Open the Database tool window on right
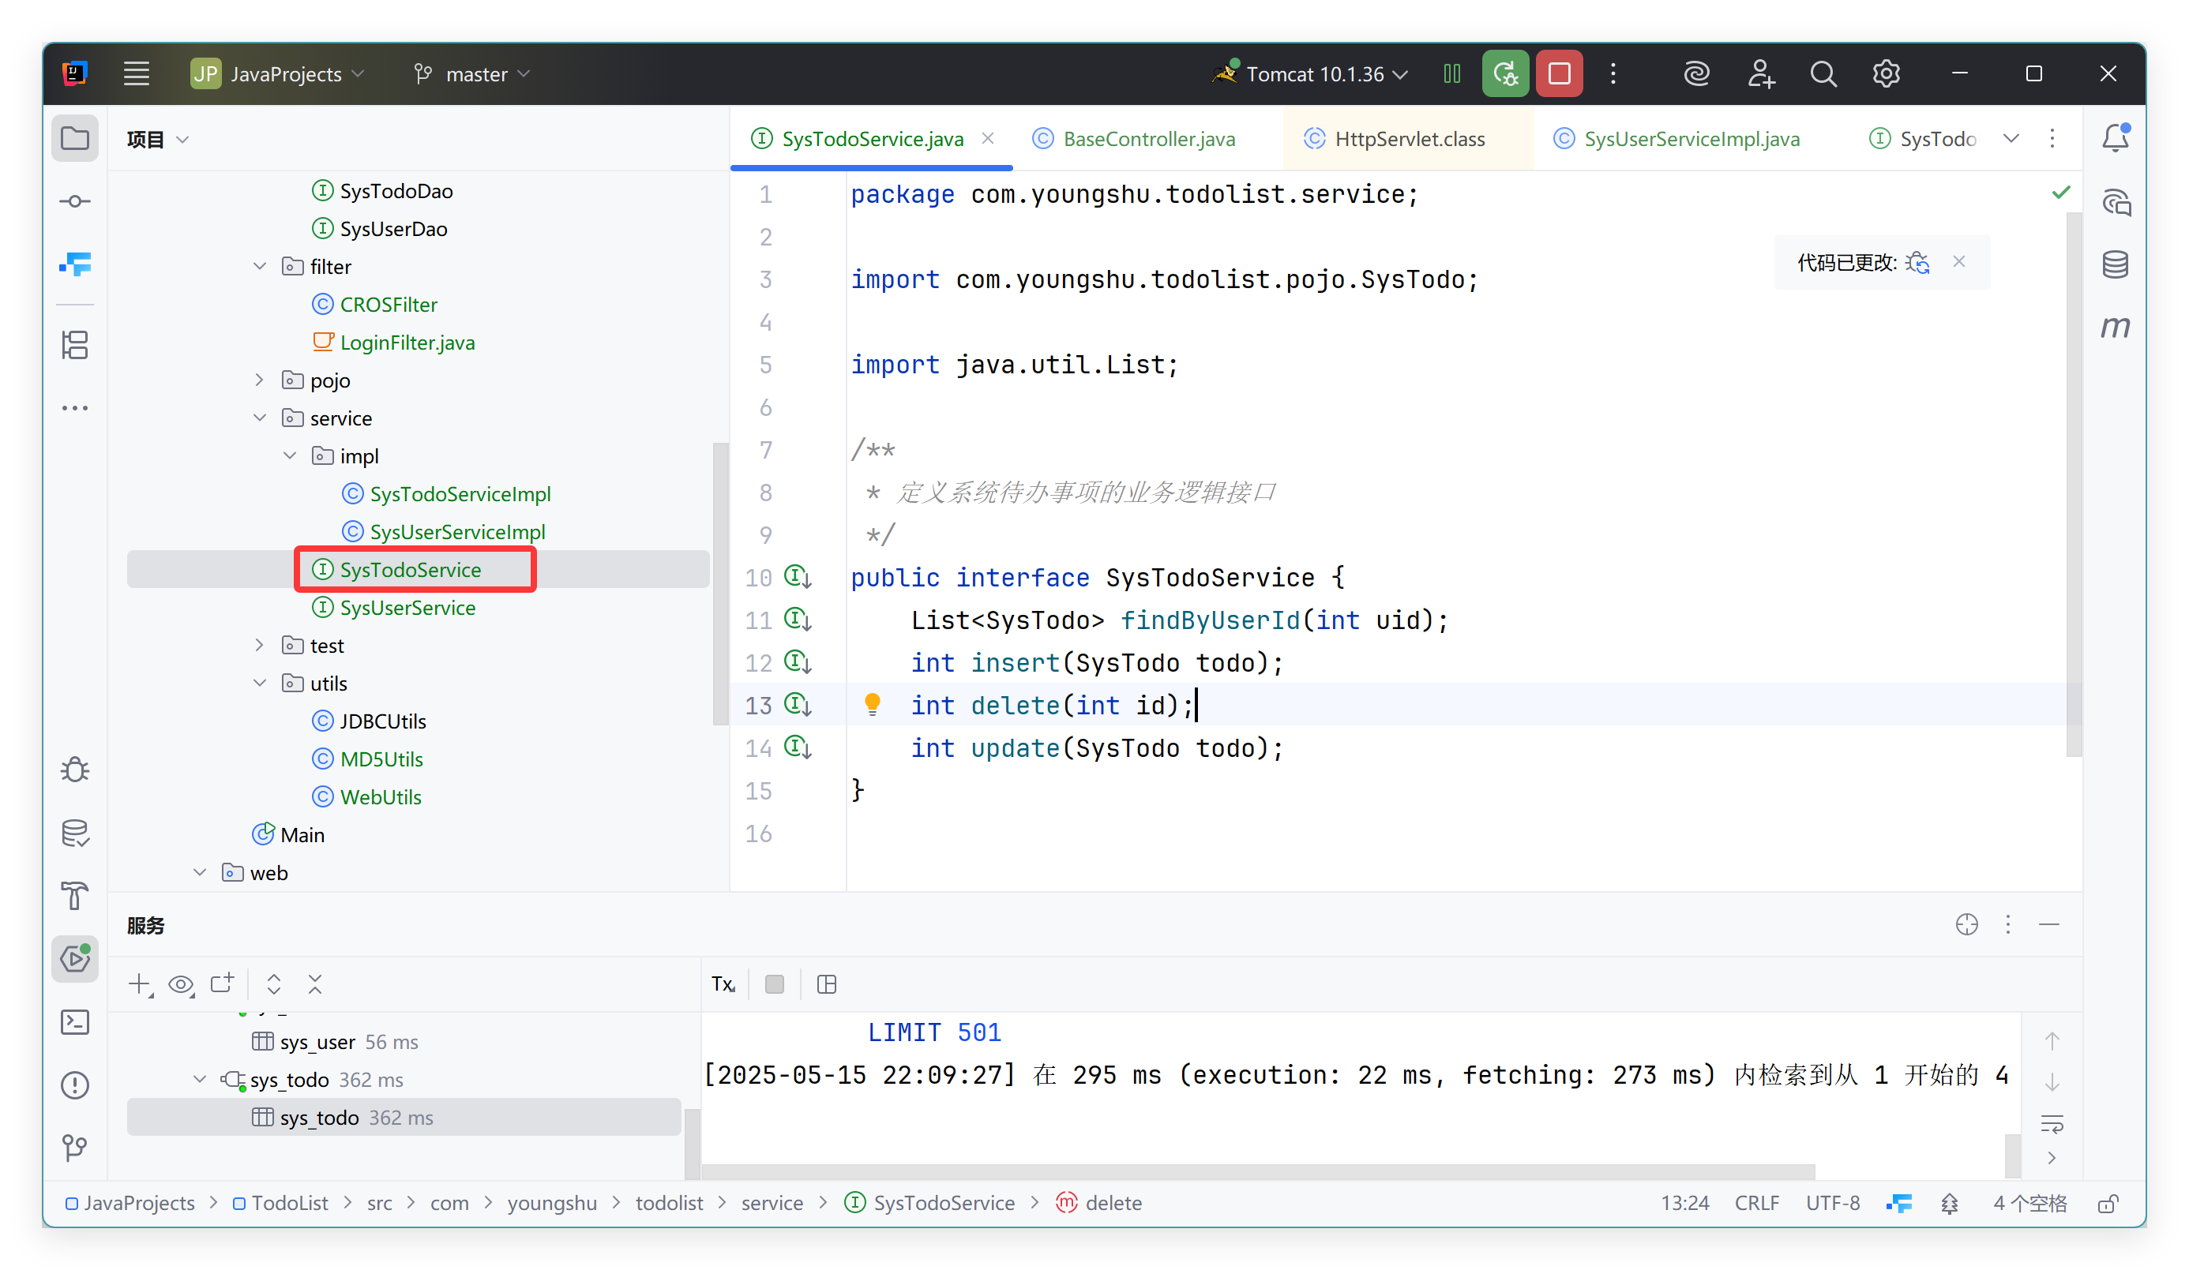Viewport: 2189px width, 1270px height. click(x=2115, y=264)
